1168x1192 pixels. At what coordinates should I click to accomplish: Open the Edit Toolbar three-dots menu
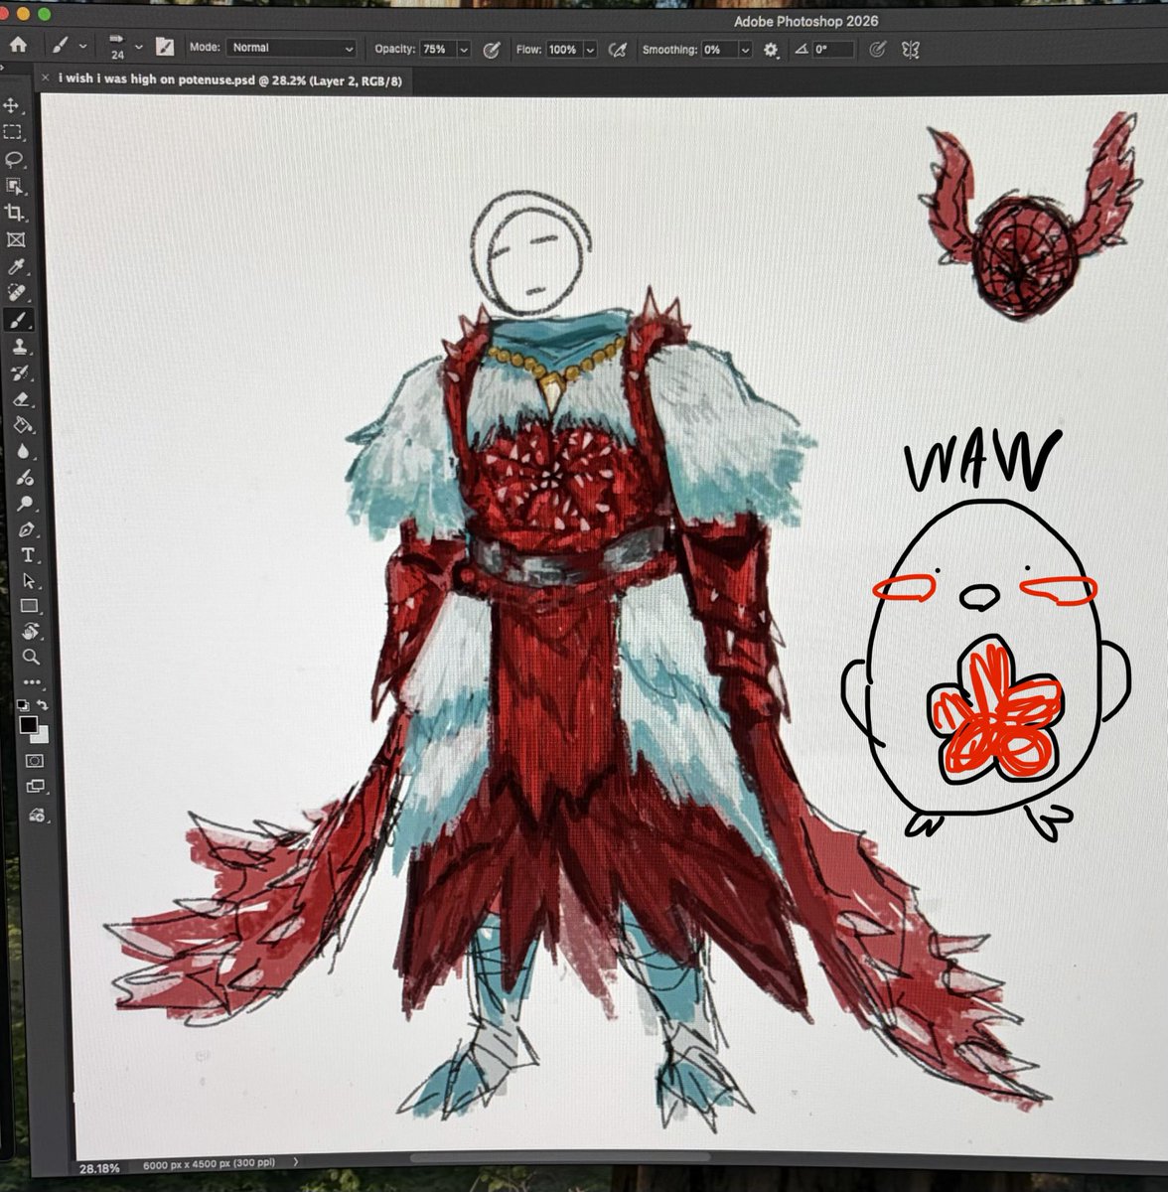32,682
